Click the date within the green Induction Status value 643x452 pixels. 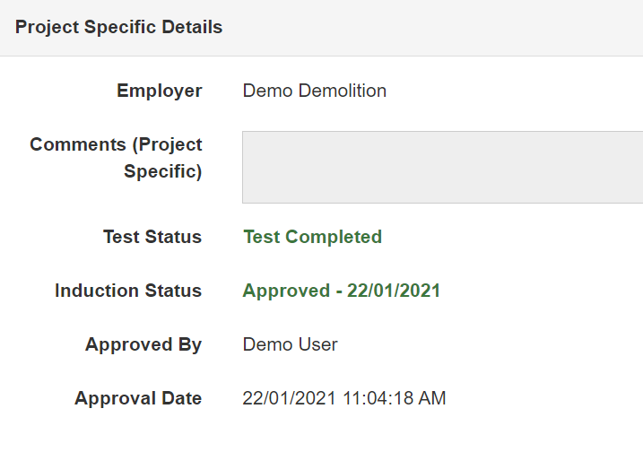tap(394, 291)
